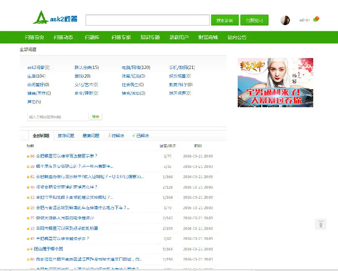Click the reply/view count 1/198
Screen dimensions: 338x271
(167, 259)
